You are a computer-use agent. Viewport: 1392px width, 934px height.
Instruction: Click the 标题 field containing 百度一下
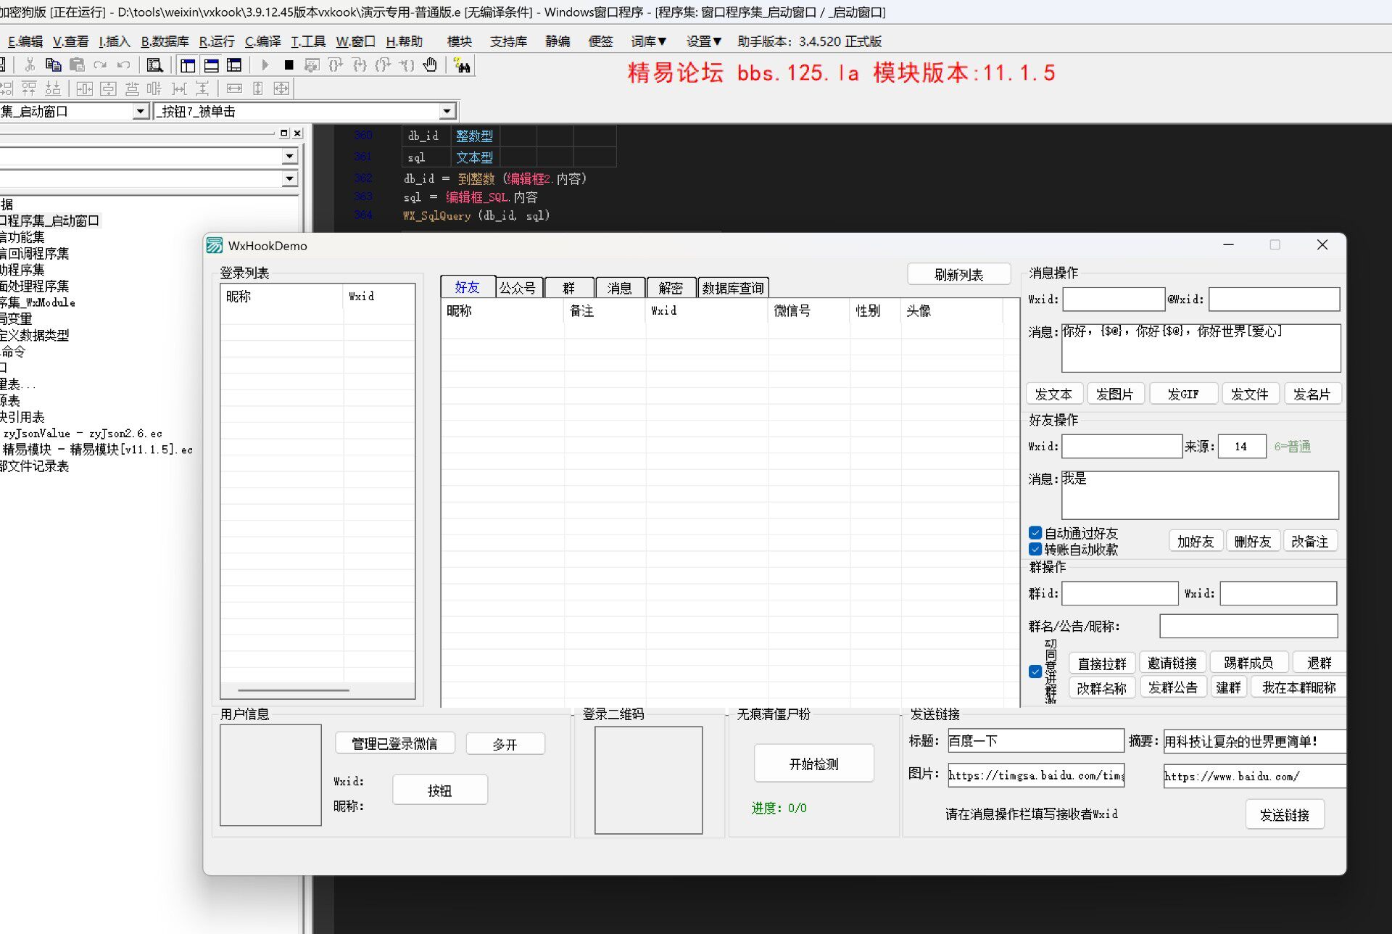(1035, 741)
